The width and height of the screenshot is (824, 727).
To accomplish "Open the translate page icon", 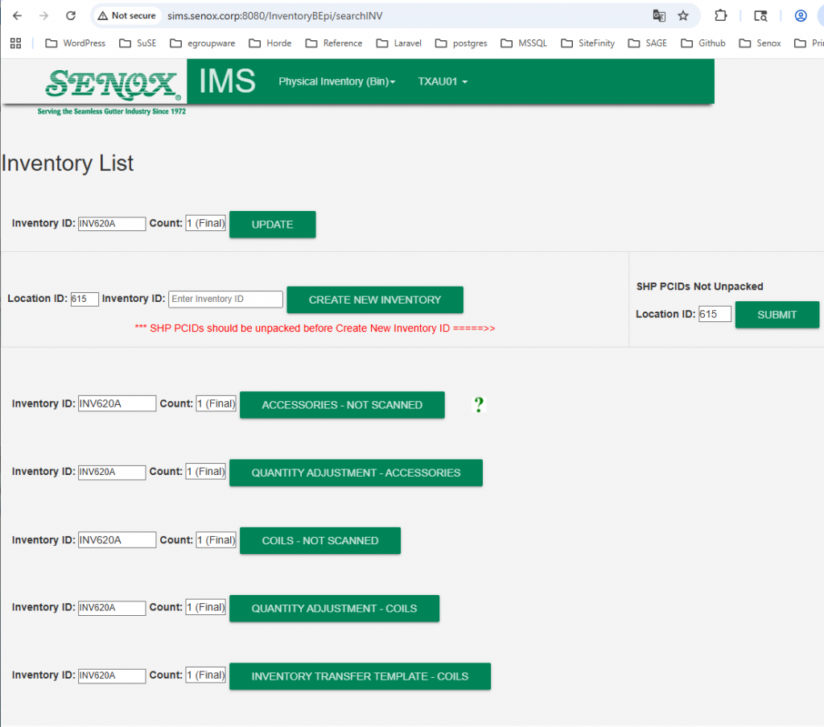I will [x=659, y=15].
